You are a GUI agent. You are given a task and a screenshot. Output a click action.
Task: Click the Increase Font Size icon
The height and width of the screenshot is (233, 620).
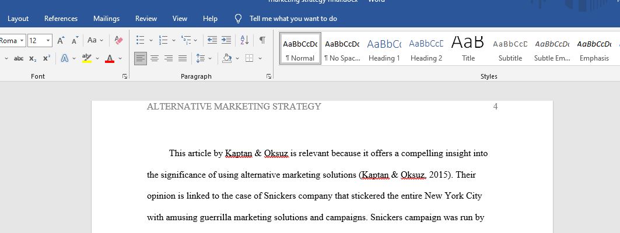pos(61,40)
